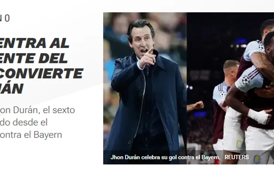Click the subtitle line 'do desde el'
This screenshot has height=183, width=274.
click(x=24, y=122)
